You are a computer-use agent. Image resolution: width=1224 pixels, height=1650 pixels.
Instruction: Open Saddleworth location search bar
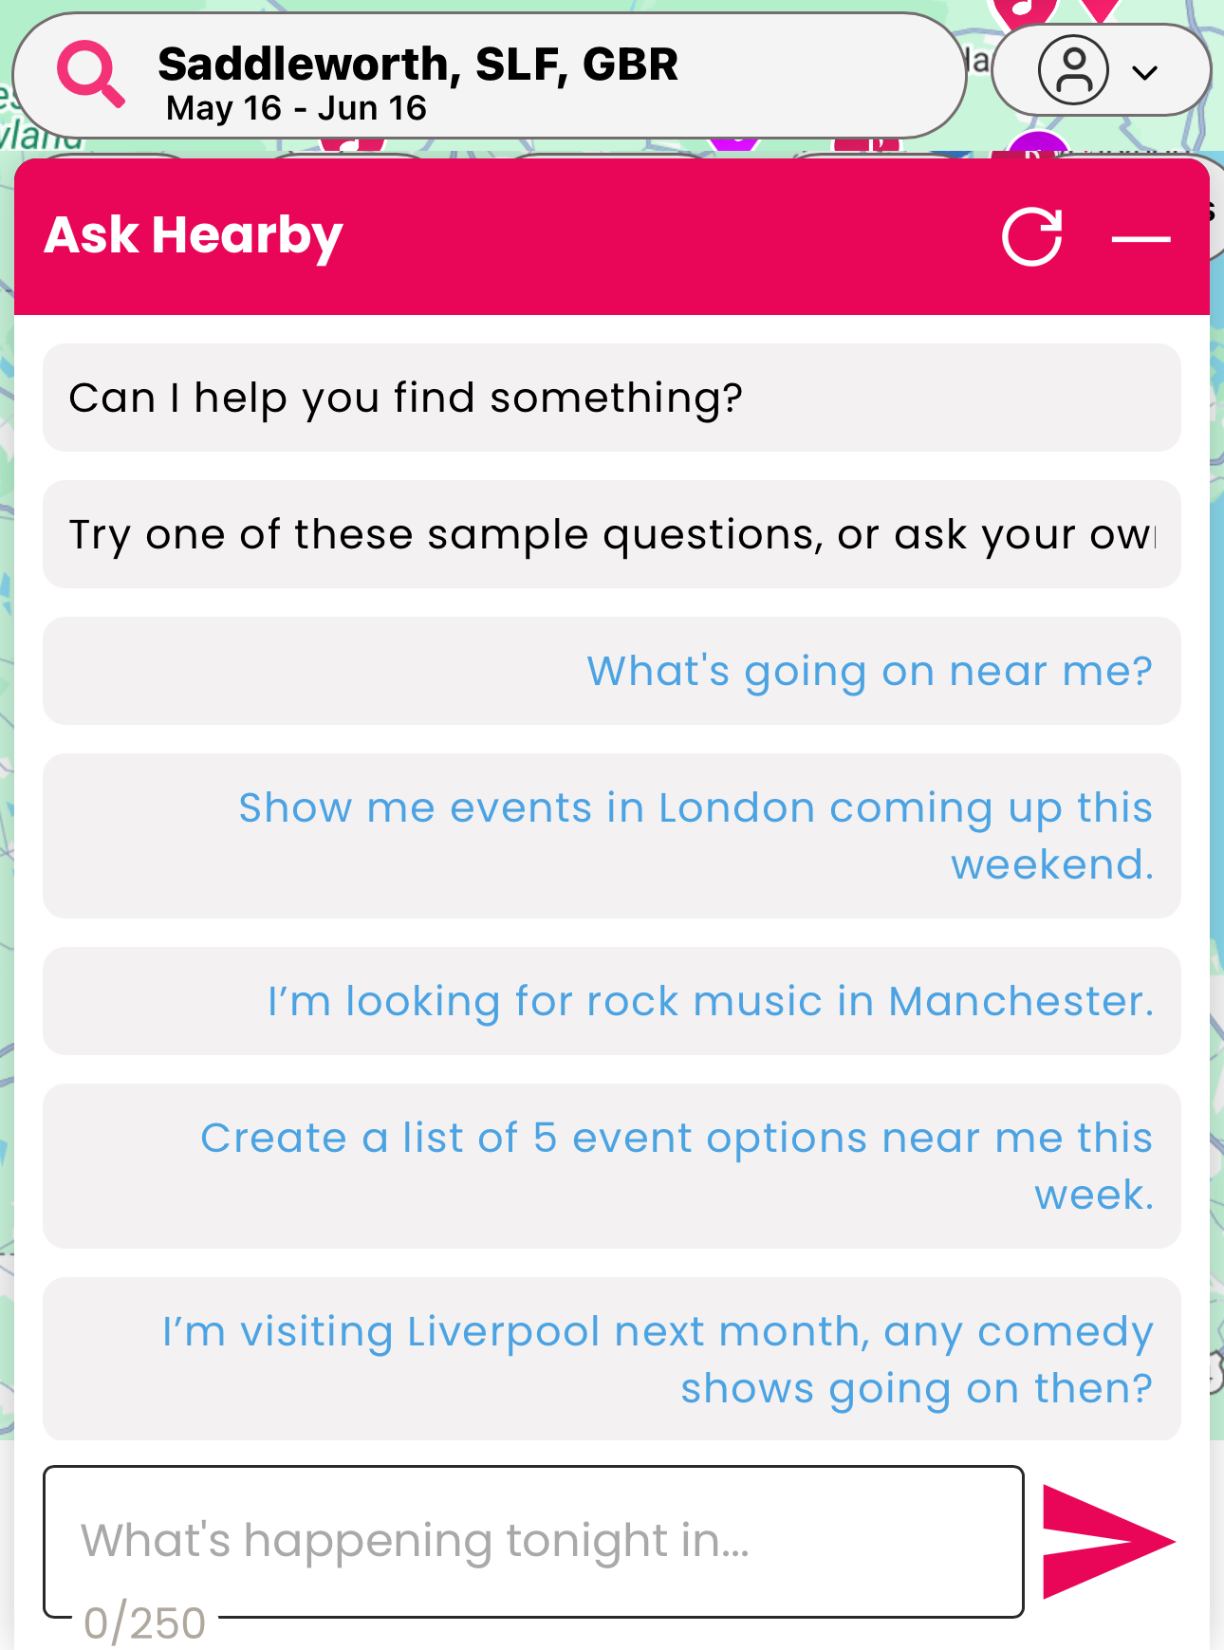coord(489,76)
